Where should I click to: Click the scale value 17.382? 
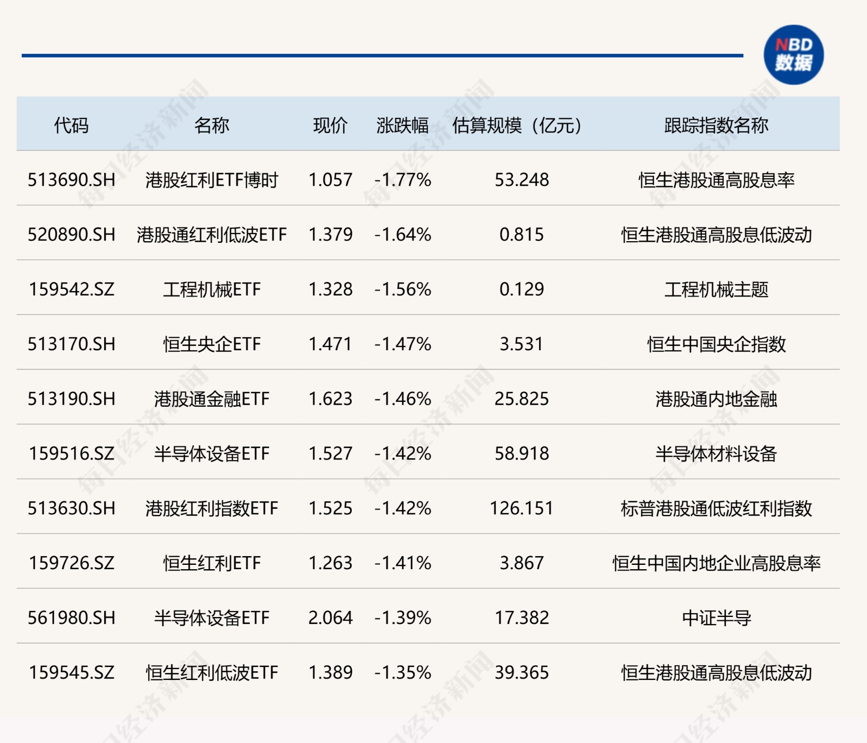tap(521, 619)
